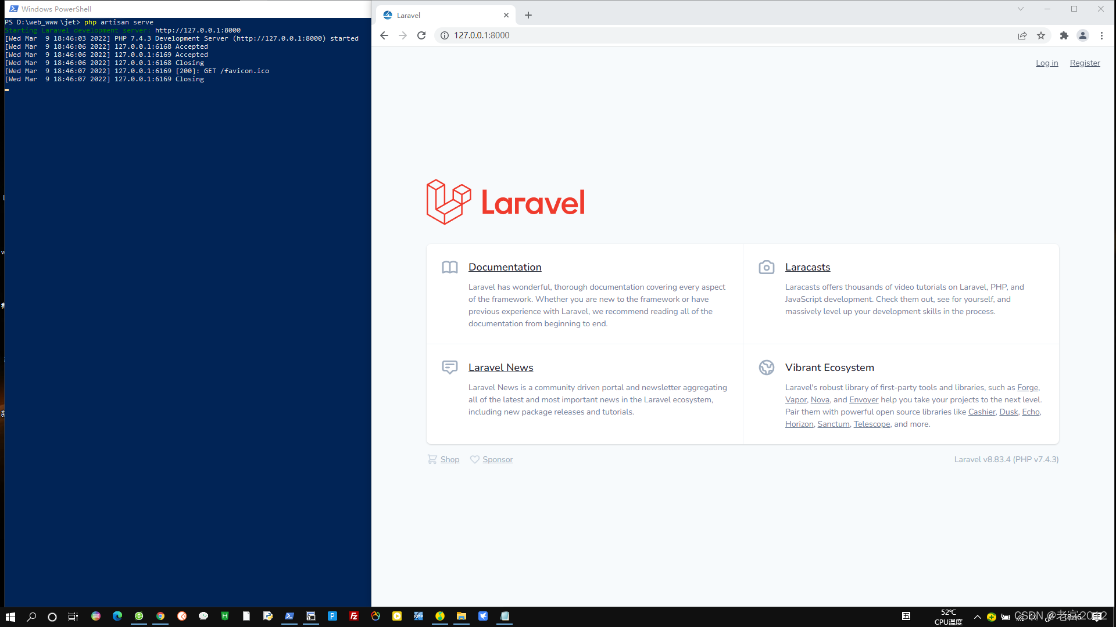Bookmark this page with star icon

click(x=1041, y=35)
